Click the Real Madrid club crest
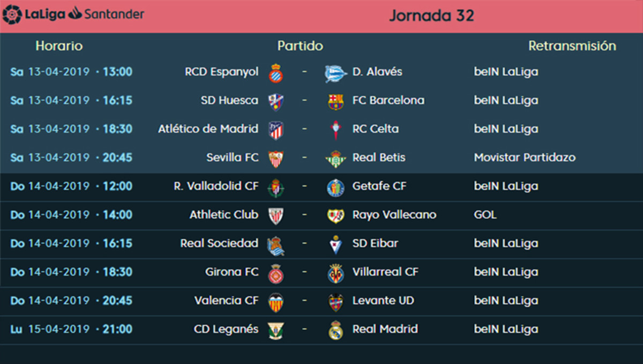The height and width of the screenshot is (364, 643). pyautogui.click(x=336, y=330)
